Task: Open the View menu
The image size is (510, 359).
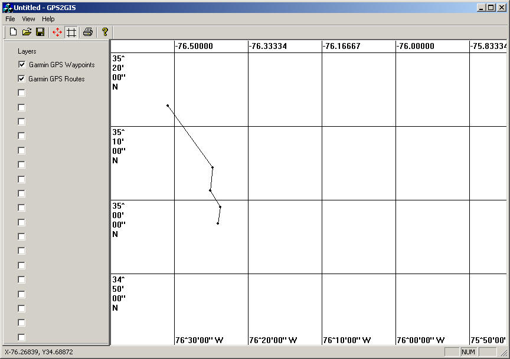Action: [x=28, y=19]
